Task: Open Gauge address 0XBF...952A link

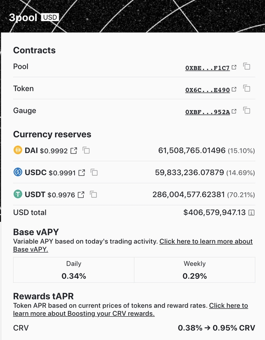Action: (207, 112)
